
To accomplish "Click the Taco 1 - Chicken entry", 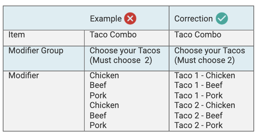I will point(204,75).
